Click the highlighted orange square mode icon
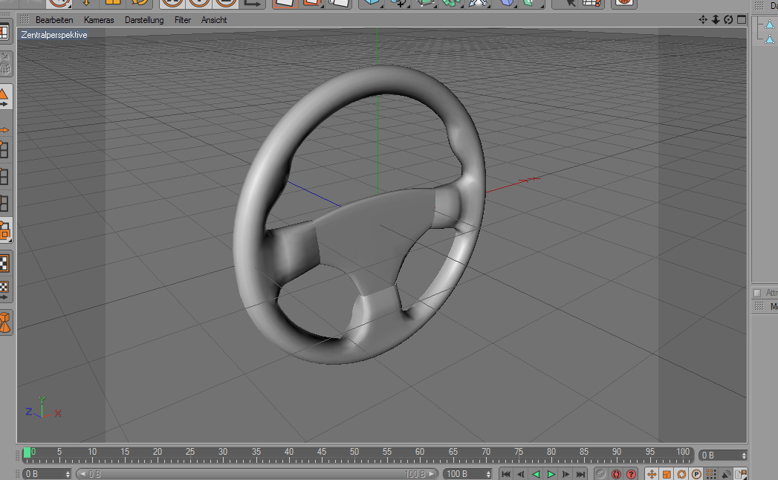The height and width of the screenshot is (480, 778). point(5,231)
